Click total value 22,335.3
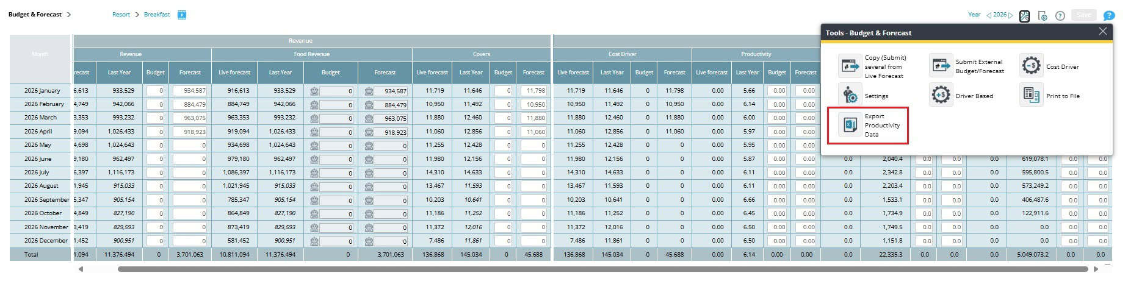The width and height of the screenshot is (1128, 281). click(892, 255)
